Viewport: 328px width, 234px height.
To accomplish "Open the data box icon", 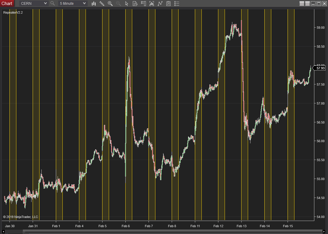I will (135, 4).
